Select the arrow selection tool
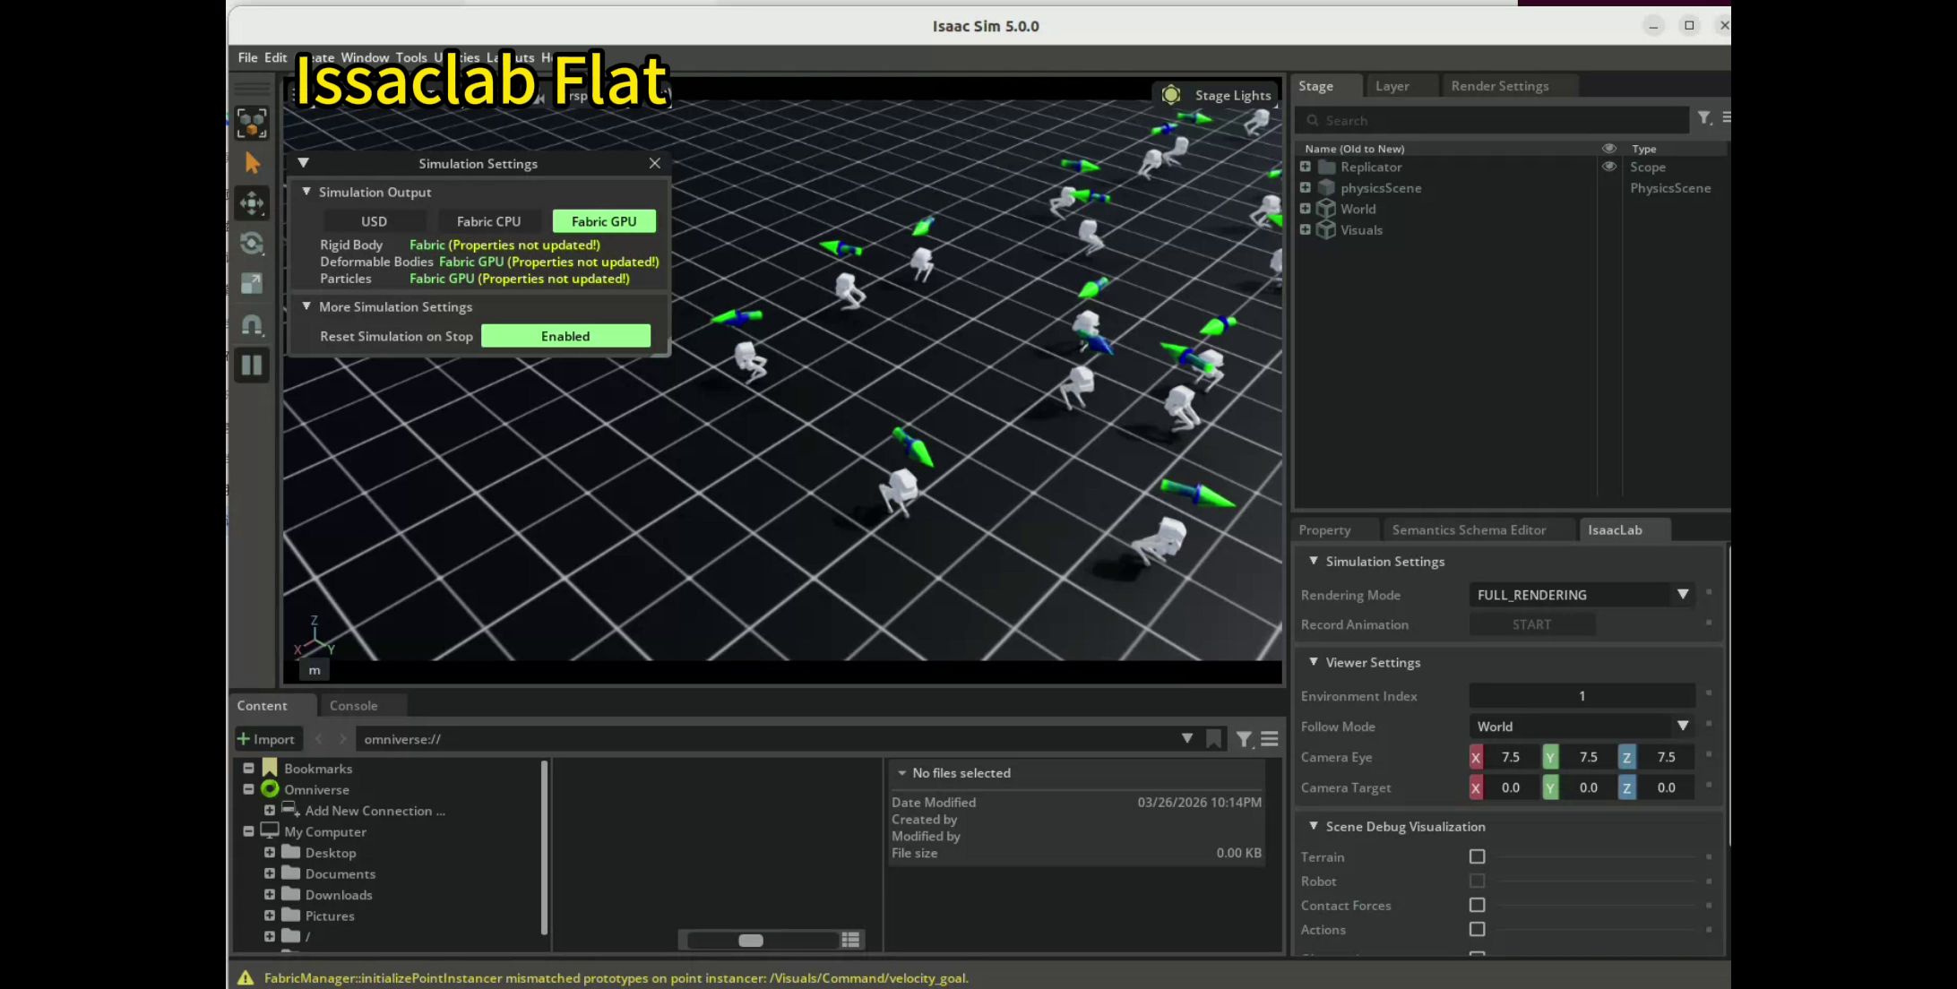Viewport: 1957px width, 989px height. pos(252,163)
